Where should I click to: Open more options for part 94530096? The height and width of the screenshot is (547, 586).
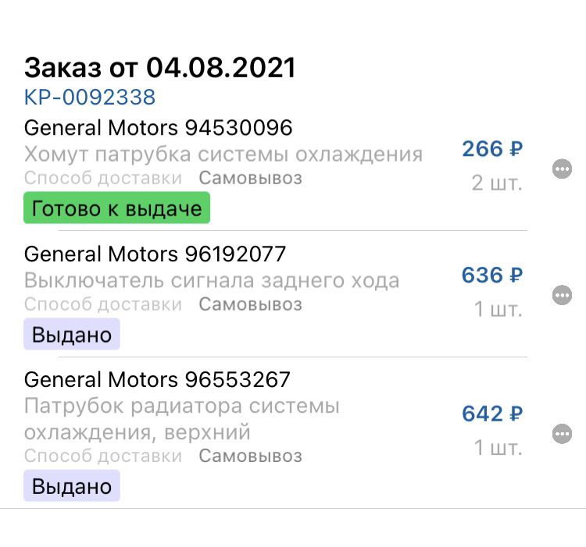pyautogui.click(x=562, y=169)
